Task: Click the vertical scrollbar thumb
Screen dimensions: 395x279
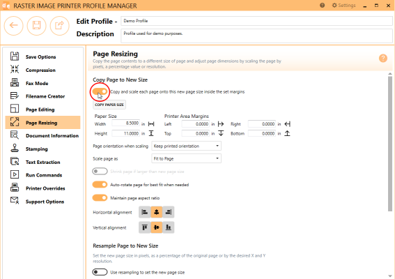Action: coord(390,144)
